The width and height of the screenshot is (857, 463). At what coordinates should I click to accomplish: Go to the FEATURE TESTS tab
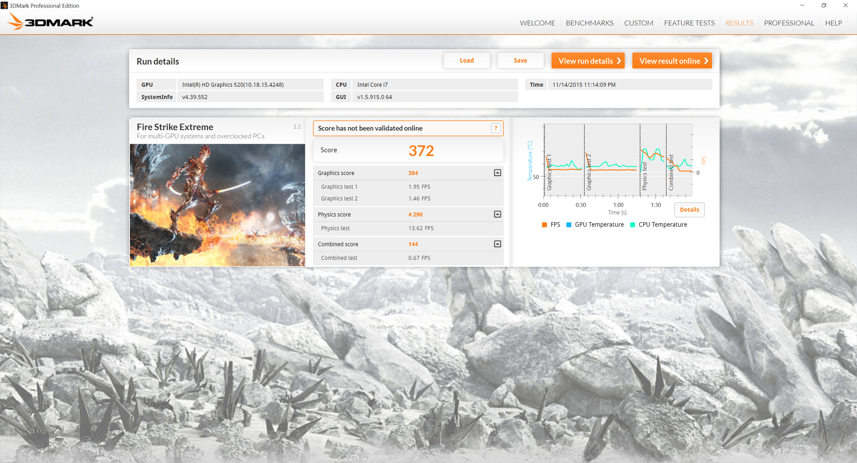689,23
